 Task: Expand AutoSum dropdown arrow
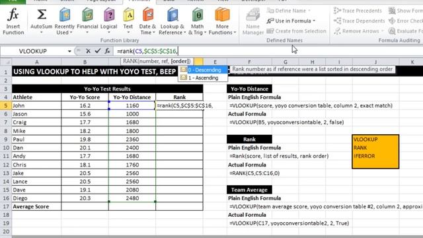tap(41, 32)
